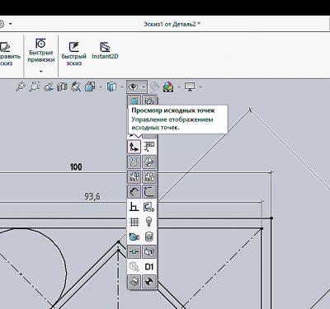The image size is (330, 309).
Task: Toggle the box icon below Decals
Action: tap(149, 251)
